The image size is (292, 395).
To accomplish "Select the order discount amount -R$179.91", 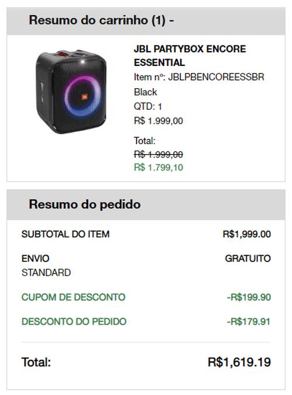I will (249, 321).
